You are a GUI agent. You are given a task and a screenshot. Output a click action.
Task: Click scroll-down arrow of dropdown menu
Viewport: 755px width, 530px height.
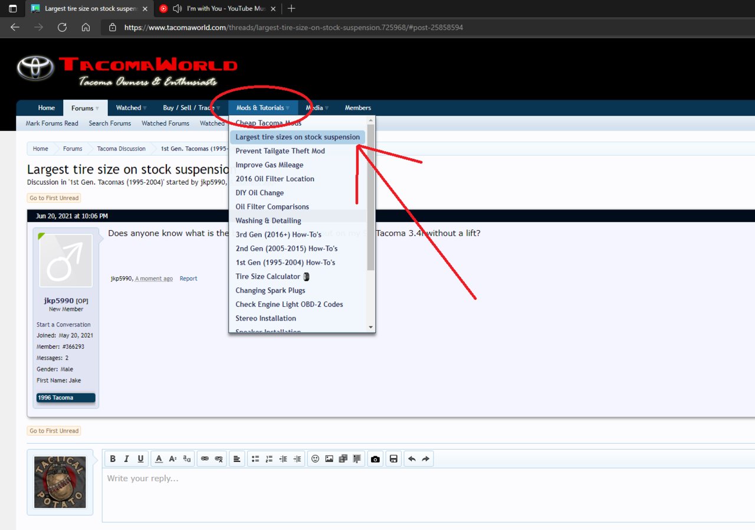click(x=370, y=327)
